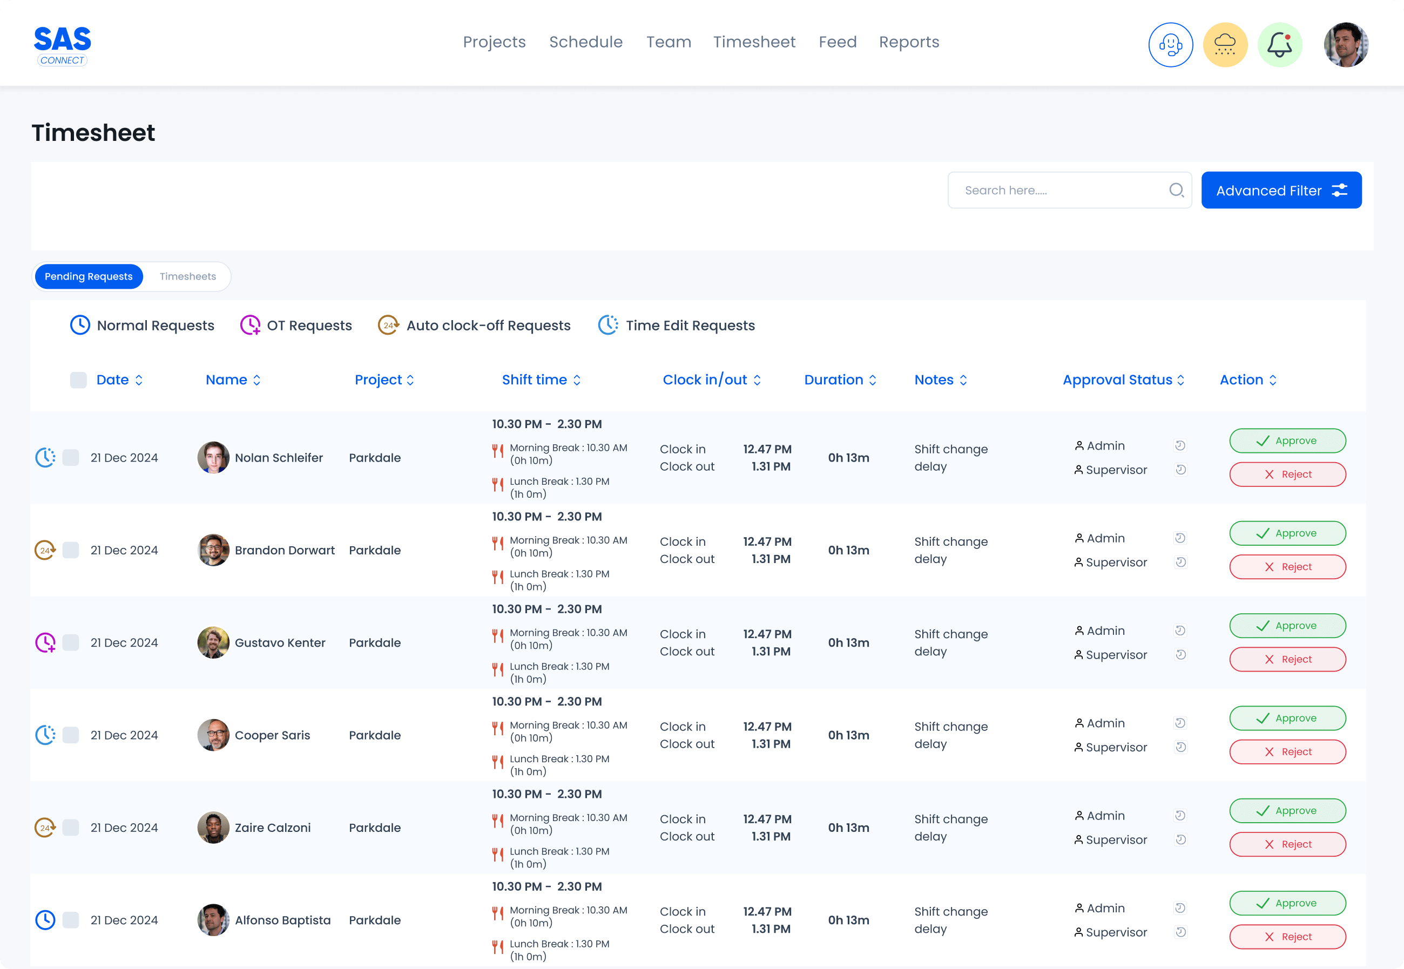Check Zaire Calzoni's row checkbox
1404x969 pixels.
pyautogui.click(x=71, y=827)
